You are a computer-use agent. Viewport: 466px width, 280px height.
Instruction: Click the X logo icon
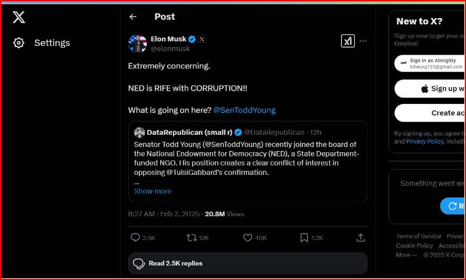click(19, 17)
